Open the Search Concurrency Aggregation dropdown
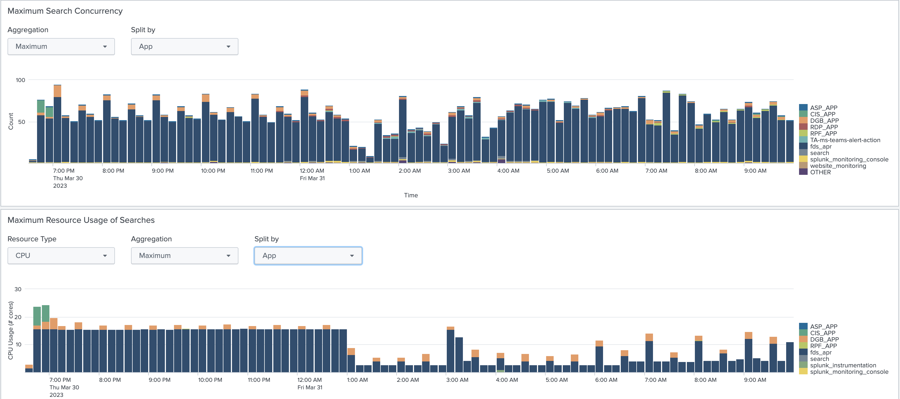The width and height of the screenshot is (900, 399). pos(61,46)
